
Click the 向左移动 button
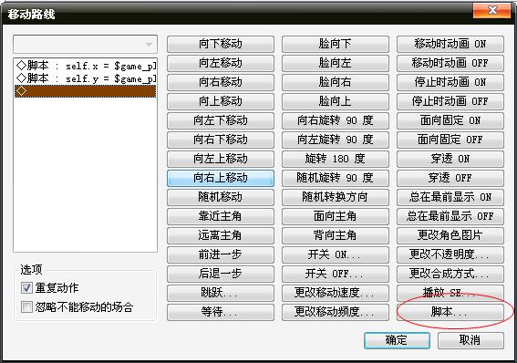point(221,63)
